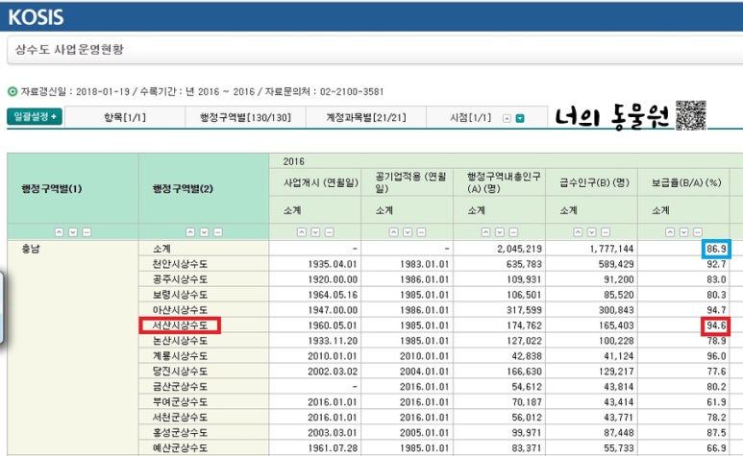Reset sort on 공기업적용 (연월일) column
This screenshot has height=456, width=743.
(421, 232)
